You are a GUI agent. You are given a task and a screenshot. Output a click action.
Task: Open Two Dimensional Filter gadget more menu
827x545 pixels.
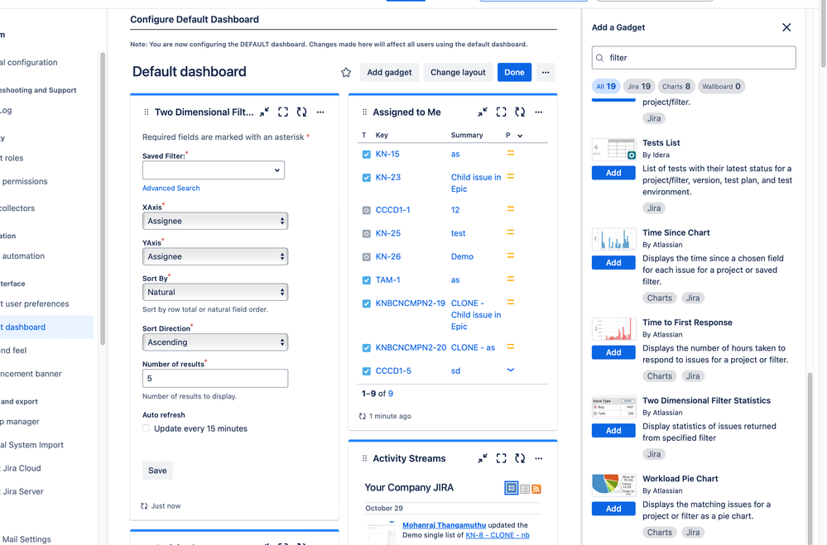tap(320, 112)
